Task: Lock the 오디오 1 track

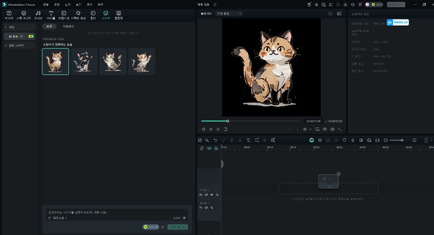Action: [201, 208]
